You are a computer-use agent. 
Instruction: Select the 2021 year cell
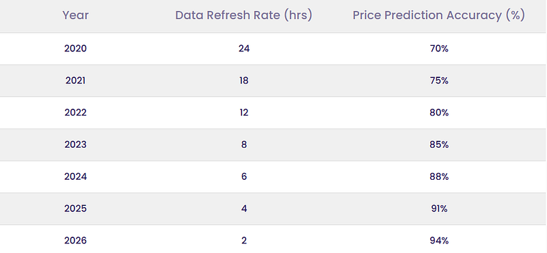tap(75, 81)
